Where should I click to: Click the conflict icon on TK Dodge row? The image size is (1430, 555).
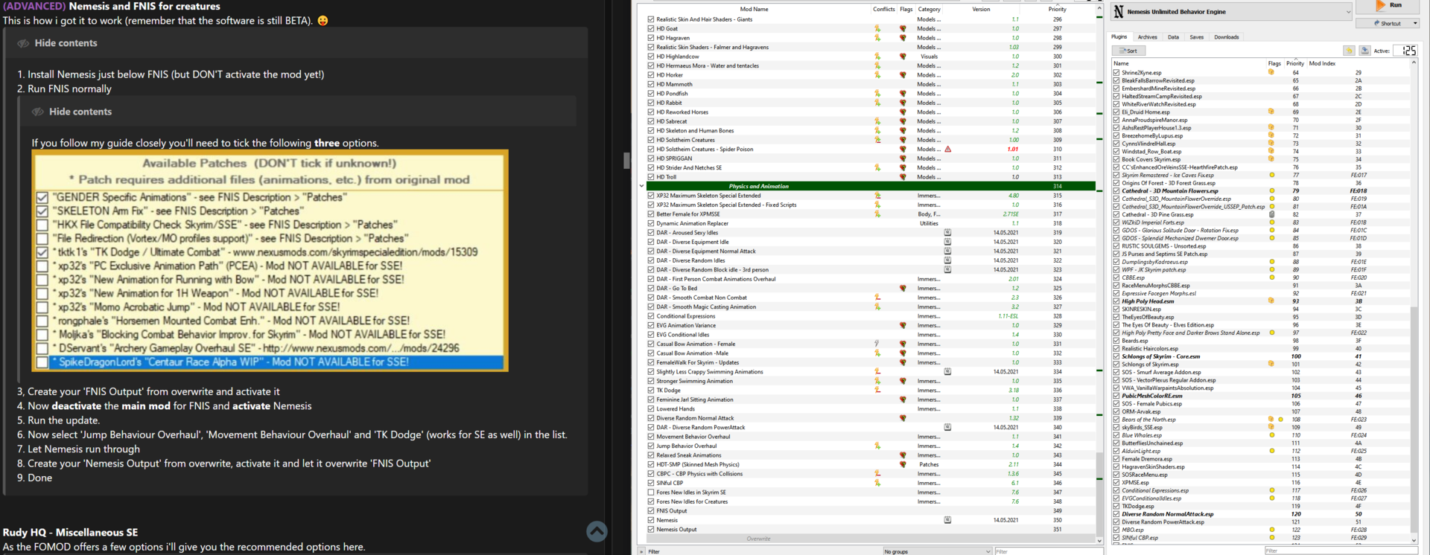click(877, 390)
